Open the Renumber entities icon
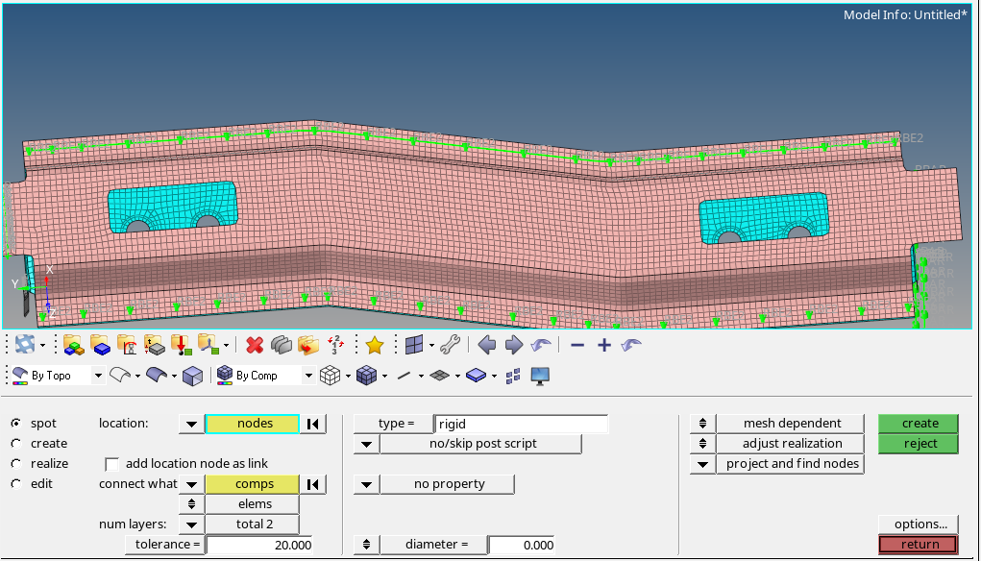 point(334,345)
